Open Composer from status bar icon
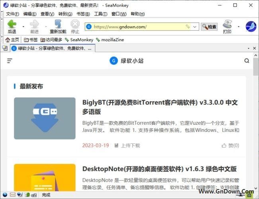The image size is (259, 199). point(20,195)
